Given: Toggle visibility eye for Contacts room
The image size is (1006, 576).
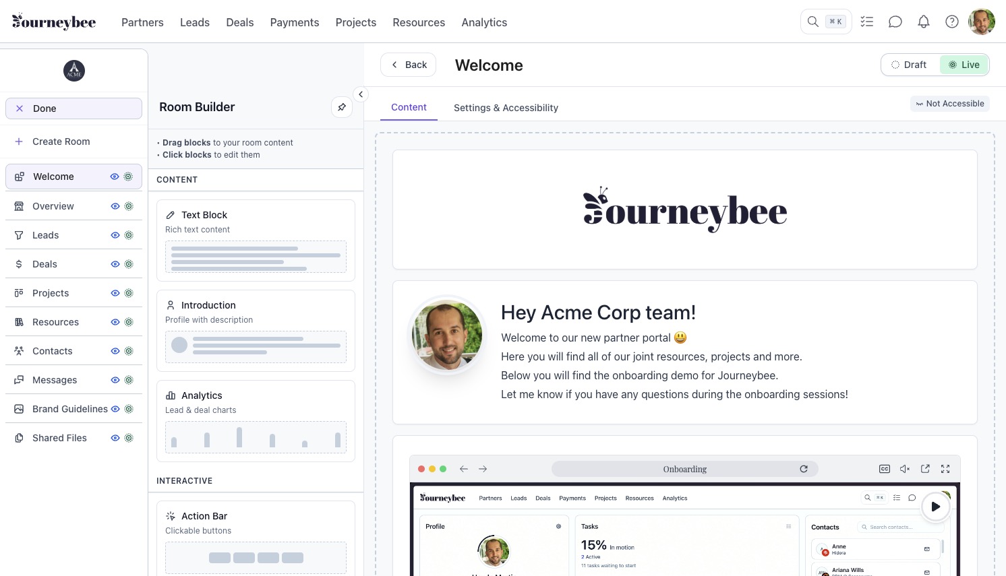Looking at the screenshot, I should pos(115,351).
